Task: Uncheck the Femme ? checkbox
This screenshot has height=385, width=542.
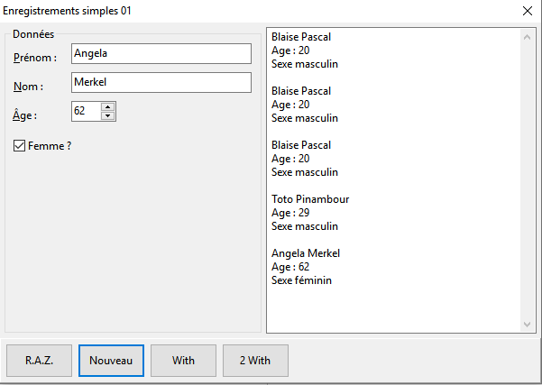Action: 20,145
